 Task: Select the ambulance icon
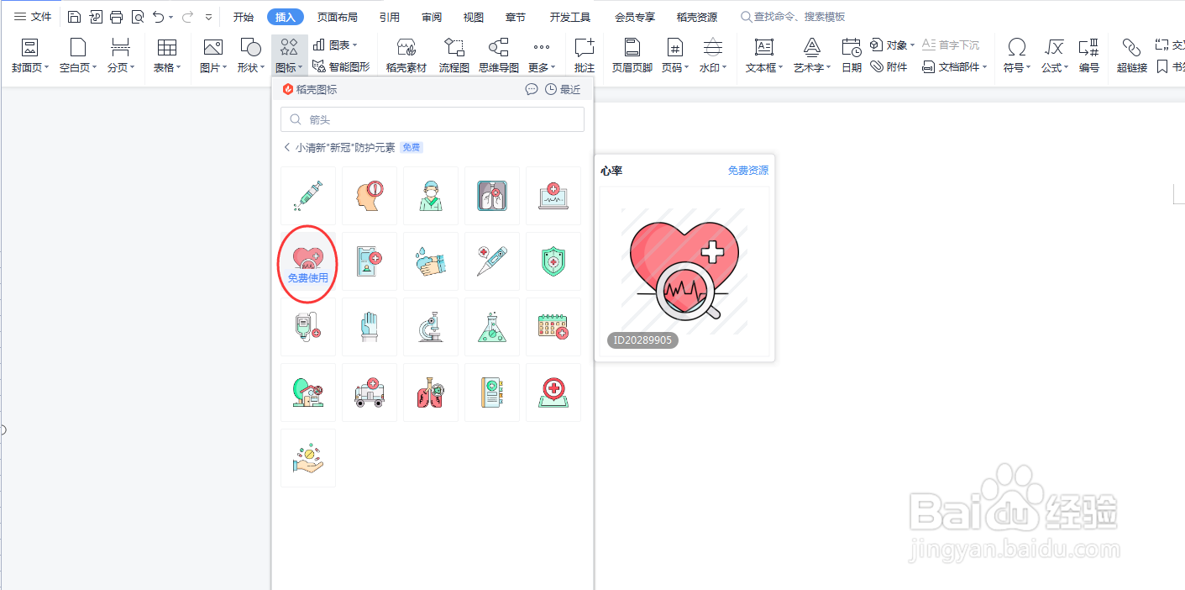pyautogui.click(x=370, y=392)
